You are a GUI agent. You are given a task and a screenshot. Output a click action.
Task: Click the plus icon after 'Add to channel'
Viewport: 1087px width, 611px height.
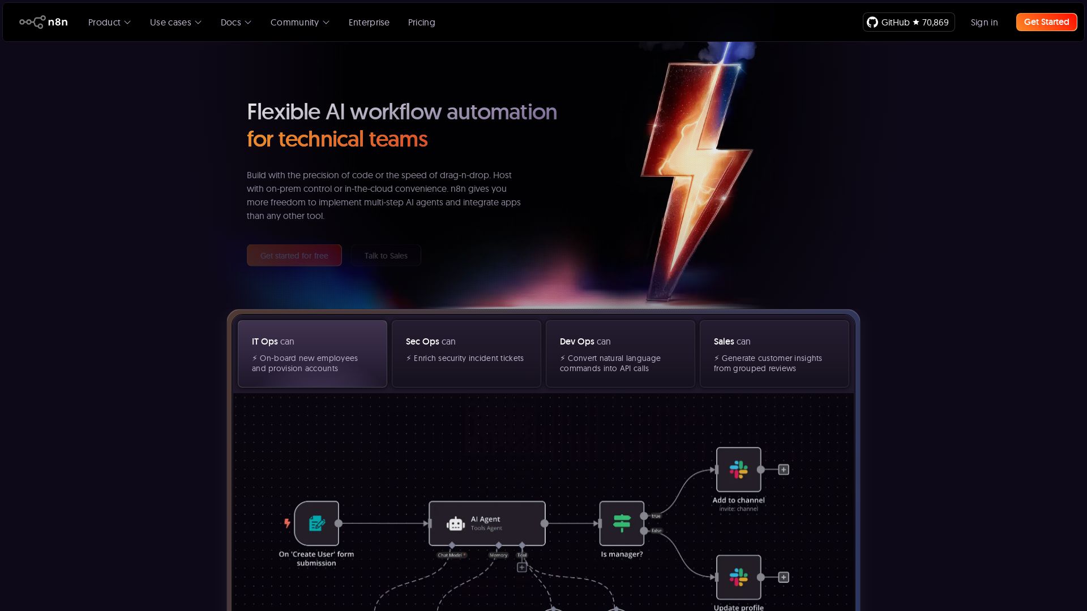pyautogui.click(x=784, y=470)
